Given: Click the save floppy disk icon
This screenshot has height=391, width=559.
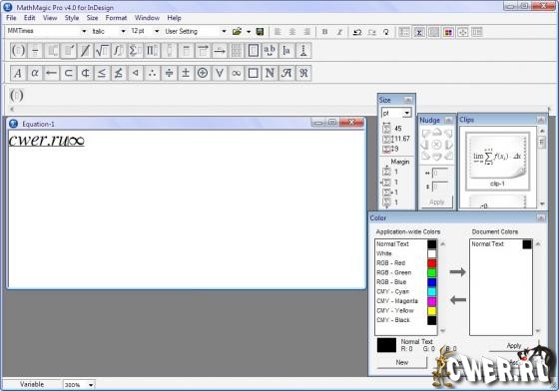Looking at the screenshot, I should tap(260, 32).
